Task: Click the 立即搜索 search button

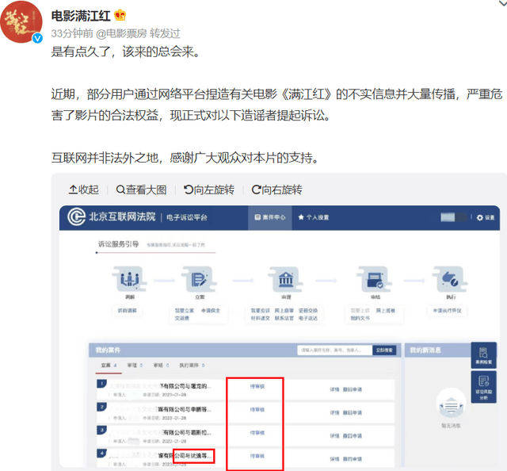Action: pos(384,350)
